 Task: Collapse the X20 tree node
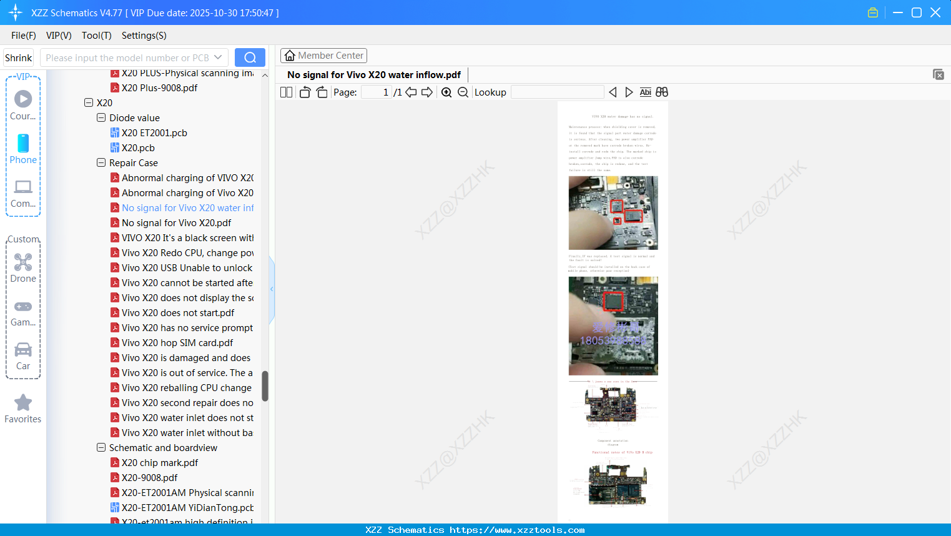[89, 102]
